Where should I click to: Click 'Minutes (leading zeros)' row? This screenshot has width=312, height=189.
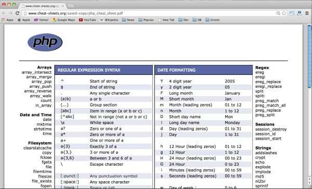point(203,170)
